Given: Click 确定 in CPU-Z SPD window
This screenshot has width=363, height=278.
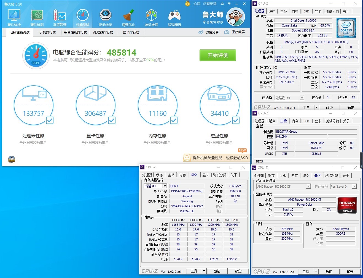Looking at the screenshot, I should tap(238, 271).
